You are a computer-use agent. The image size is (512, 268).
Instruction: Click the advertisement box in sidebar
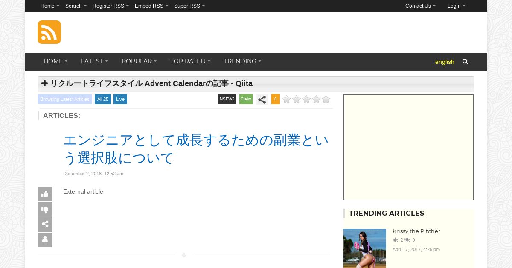[x=408, y=147]
